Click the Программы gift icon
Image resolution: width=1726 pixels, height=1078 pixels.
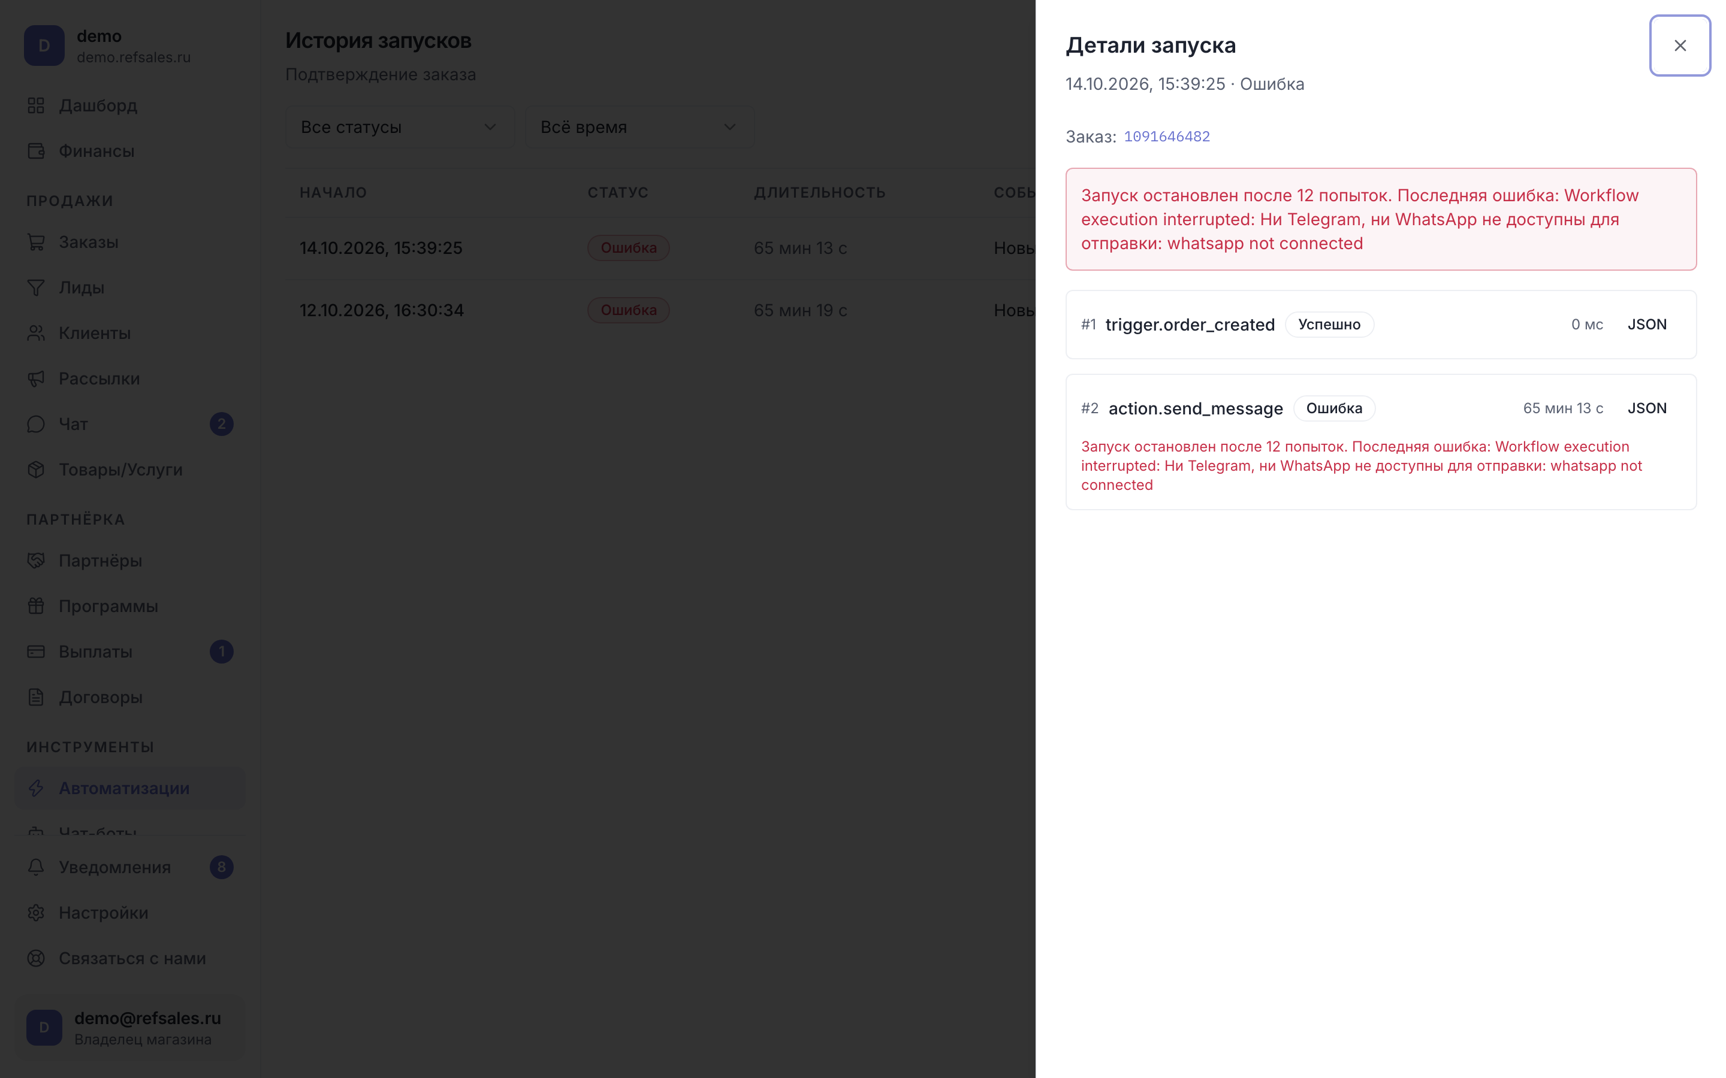(x=36, y=606)
